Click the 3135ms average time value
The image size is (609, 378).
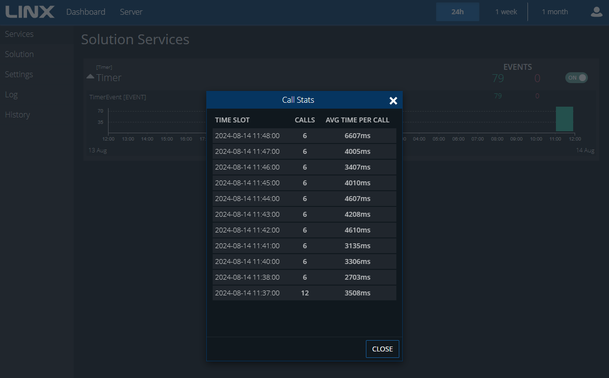coord(358,246)
